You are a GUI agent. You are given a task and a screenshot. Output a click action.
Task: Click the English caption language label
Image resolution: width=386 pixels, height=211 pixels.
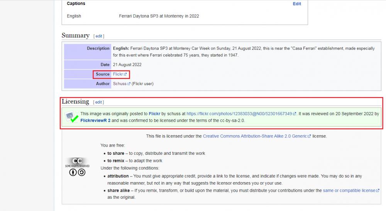74,16
